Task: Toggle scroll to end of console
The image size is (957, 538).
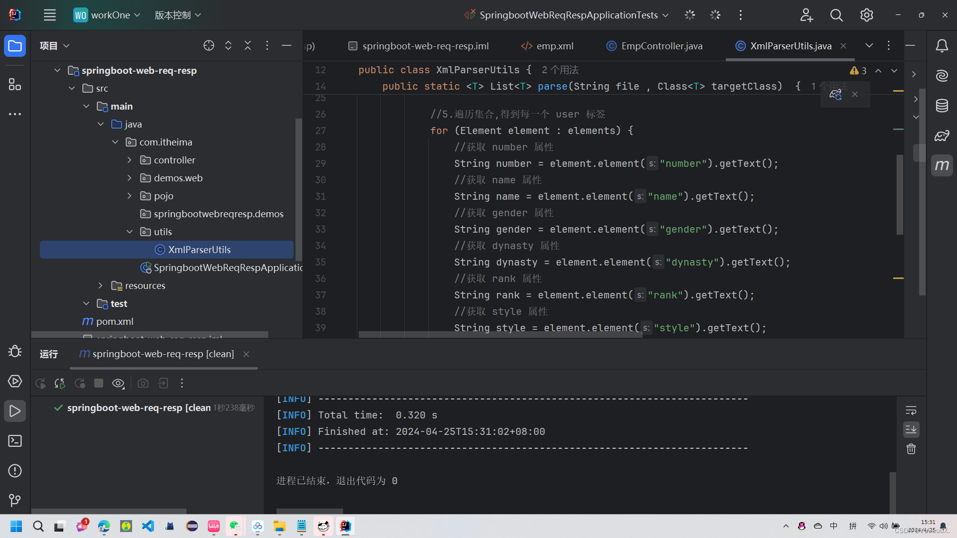Action: click(x=911, y=429)
